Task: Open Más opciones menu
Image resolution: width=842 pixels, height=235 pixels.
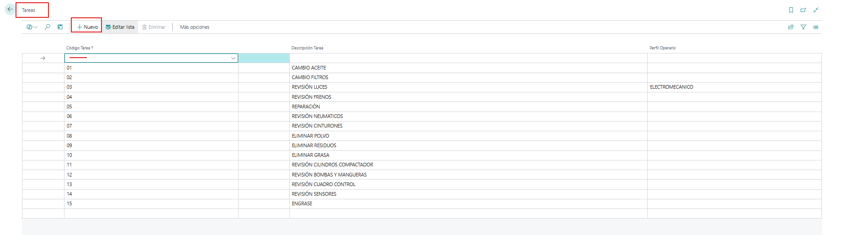Action: pos(195,27)
